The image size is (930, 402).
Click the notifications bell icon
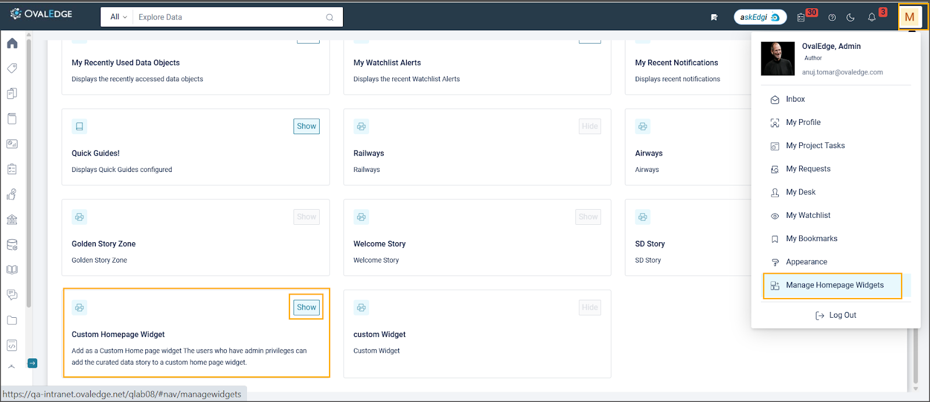[x=871, y=17]
